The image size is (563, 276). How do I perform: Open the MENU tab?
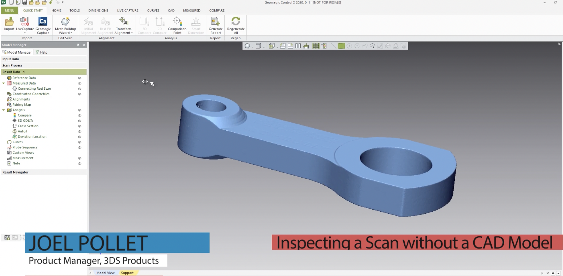pyautogui.click(x=9, y=10)
